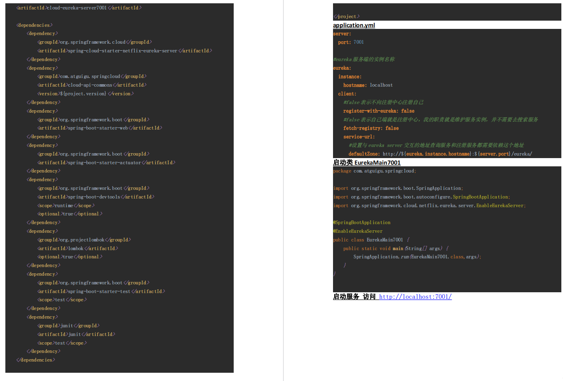Click the import SpringApplication line

click(x=398, y=188)
